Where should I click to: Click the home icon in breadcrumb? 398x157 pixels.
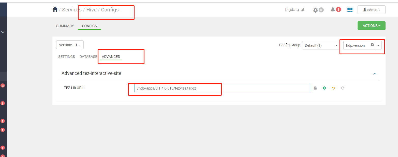[55, 9]
